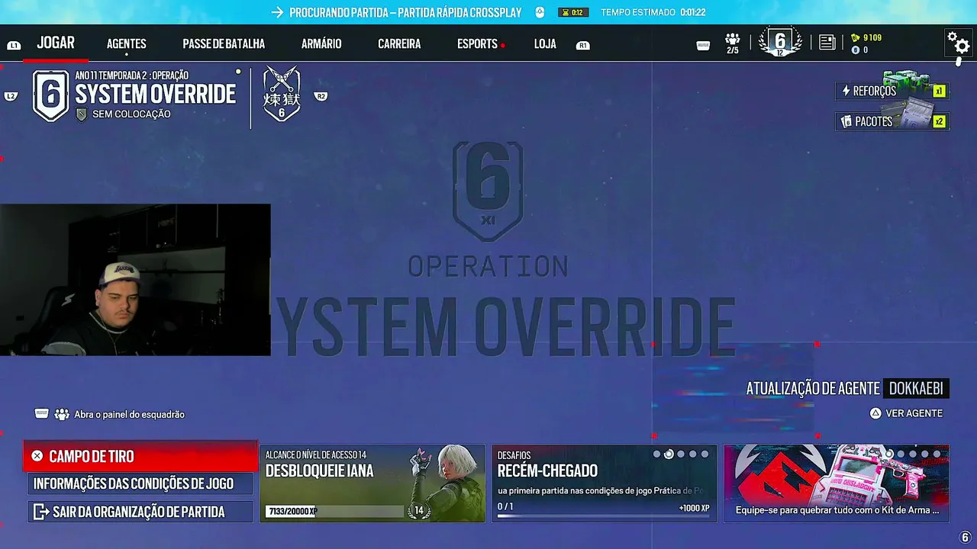Click the cancel X icon on Campo de Tiro
977x549 pixels.
(37, 456)
